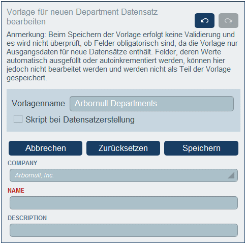246x244 pixels.
Task: Click the red NAME field label
Action: [16, 191]
